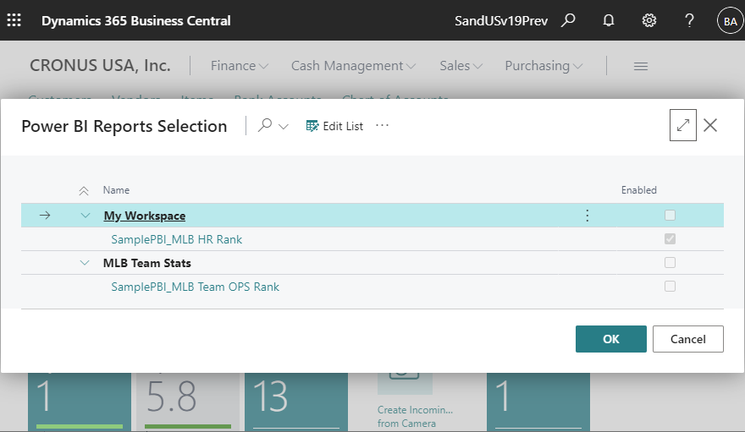Click Dynamics 365 Business Central title
The height and width of the screenshot is (432, 745).
[136, 21]
